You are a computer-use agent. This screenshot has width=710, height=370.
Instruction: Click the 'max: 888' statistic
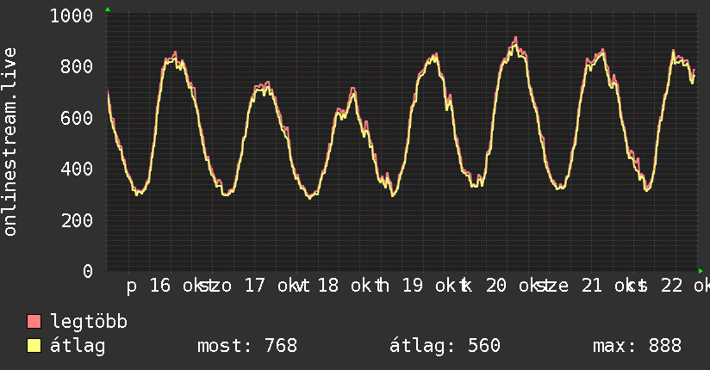tap(637, 346)
